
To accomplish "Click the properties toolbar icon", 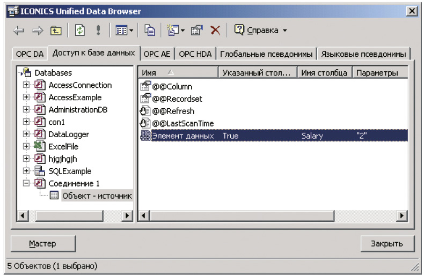I will [x=197, y=30].
